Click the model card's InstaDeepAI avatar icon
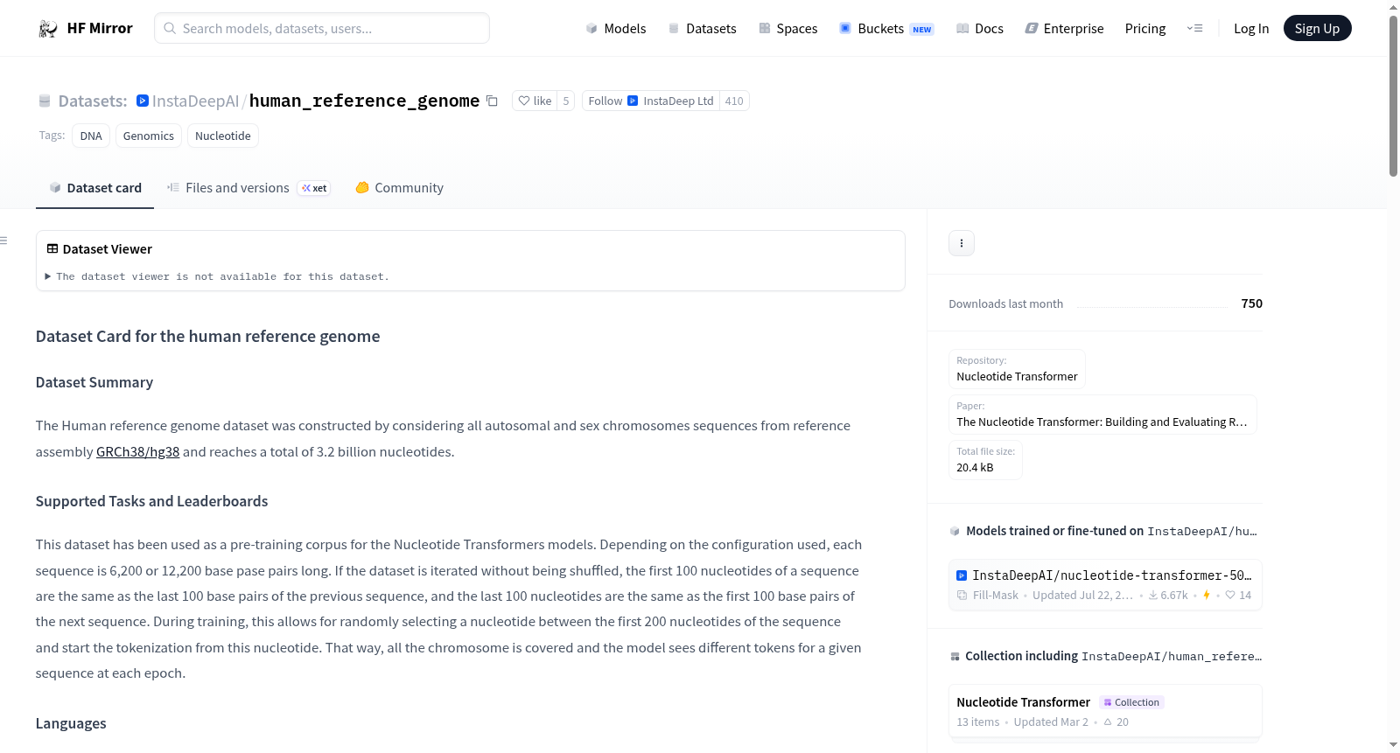The image size is (1400, 753). (962, 575)
